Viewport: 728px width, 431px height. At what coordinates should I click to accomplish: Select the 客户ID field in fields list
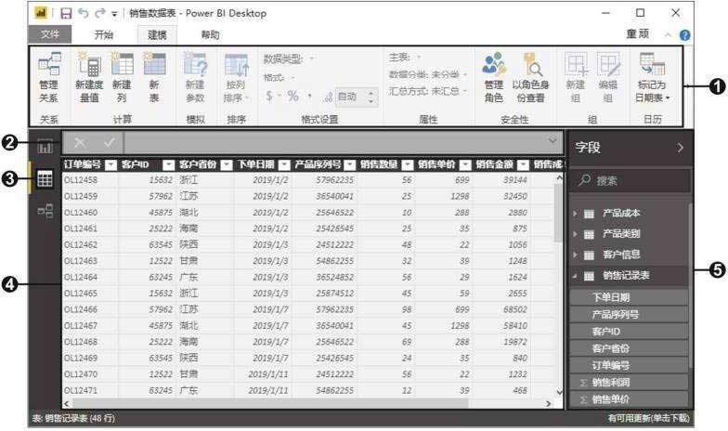(x=605, y=332)
